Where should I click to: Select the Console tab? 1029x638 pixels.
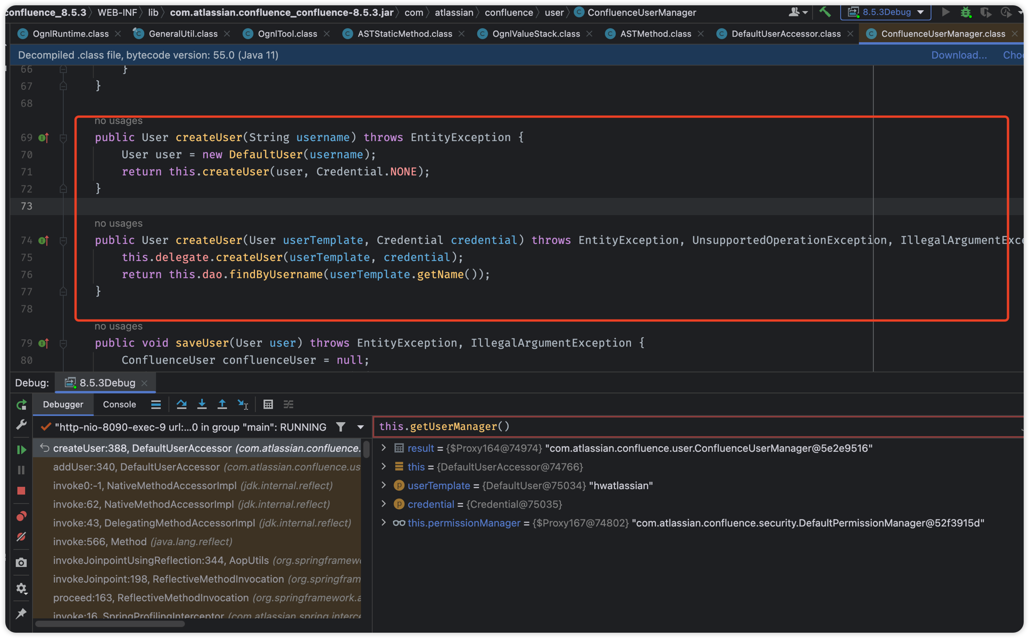coord(119,405)
